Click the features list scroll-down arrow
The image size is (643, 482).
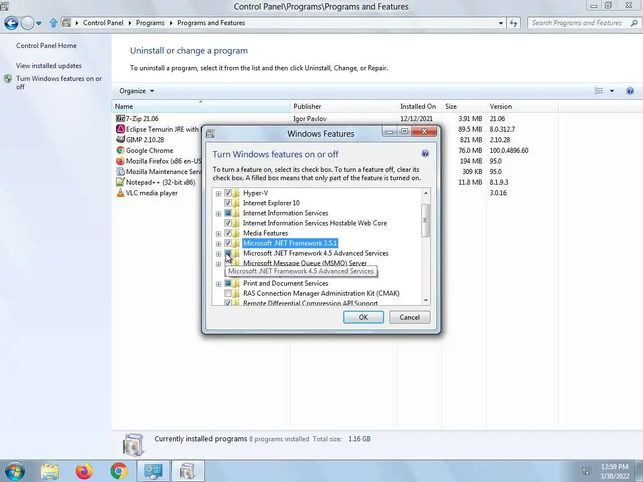[425, 301]
